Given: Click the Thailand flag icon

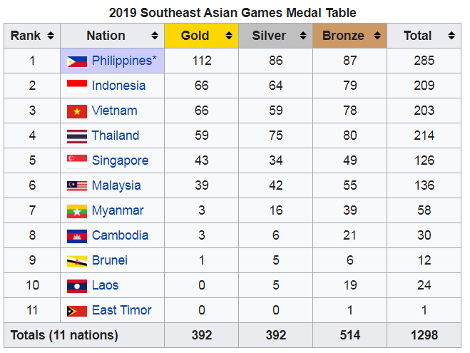Looking at the screenshot, I should click(x=77, y=136).
